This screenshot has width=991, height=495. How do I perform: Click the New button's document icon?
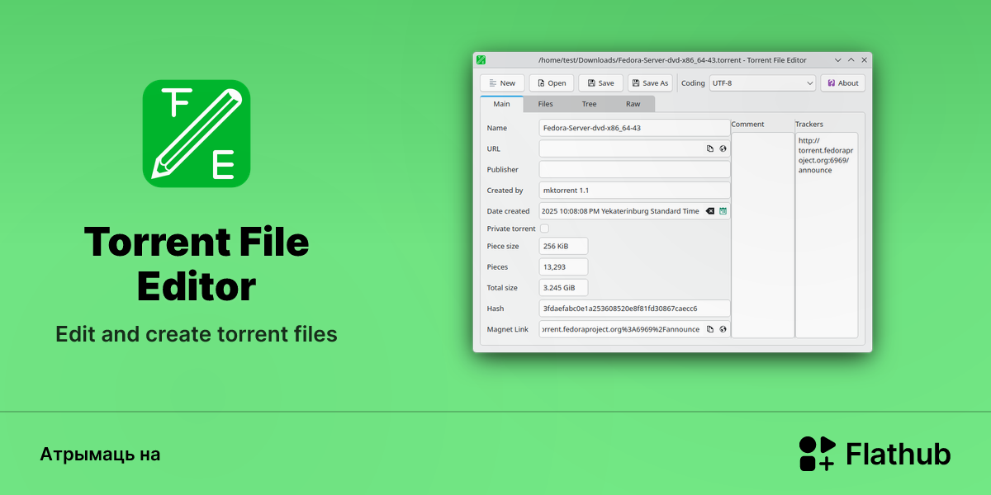(x=491, y=83)
